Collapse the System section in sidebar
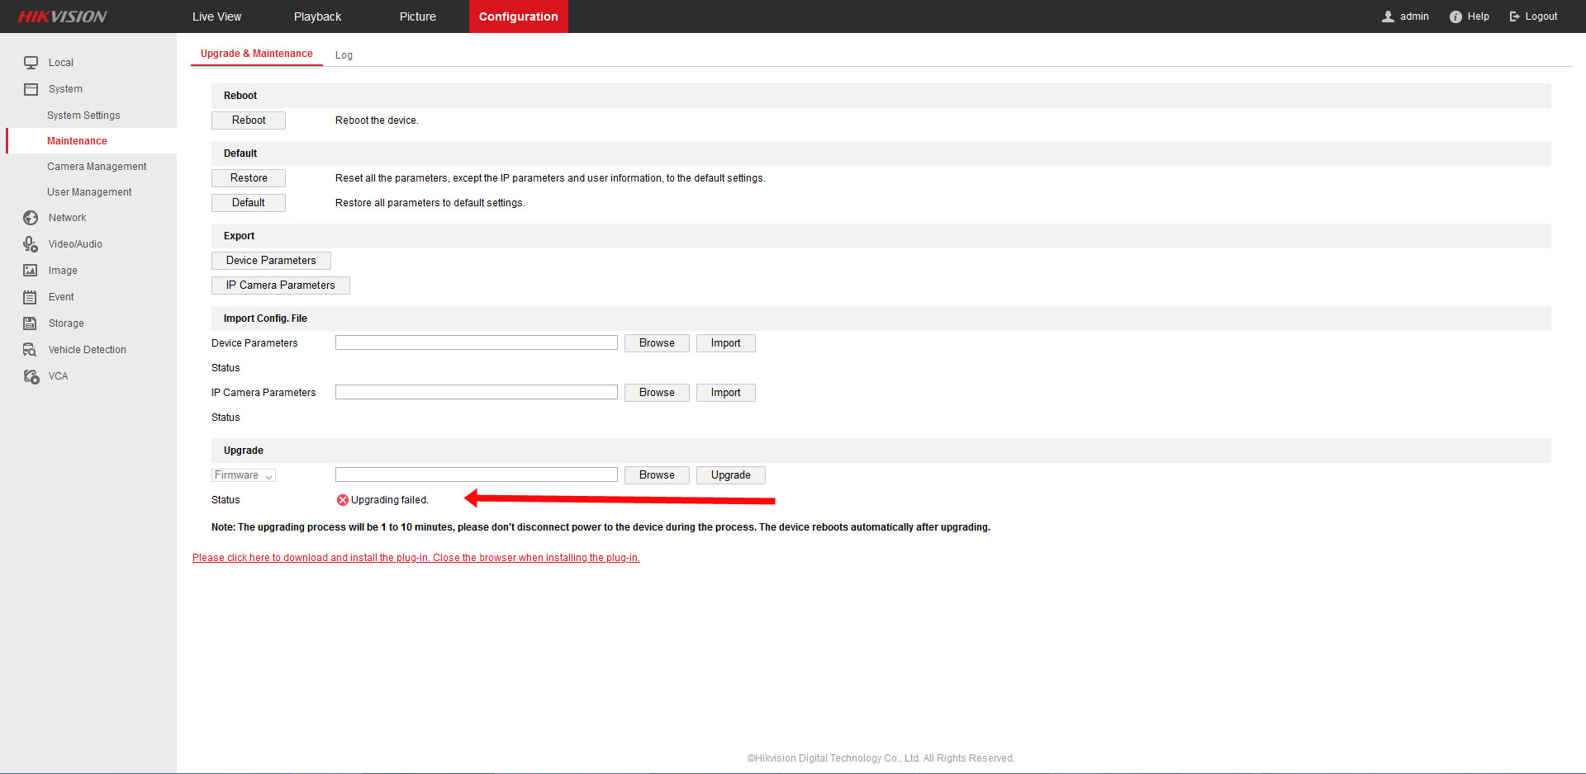This screenshot has height=774, width=1586. tap(64, 89)
